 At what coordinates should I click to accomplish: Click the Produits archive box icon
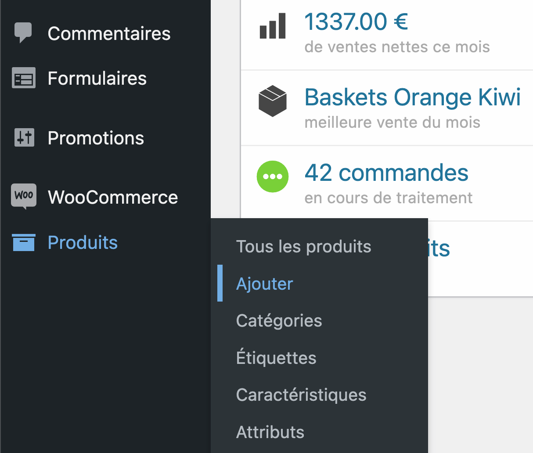[24, 242]
